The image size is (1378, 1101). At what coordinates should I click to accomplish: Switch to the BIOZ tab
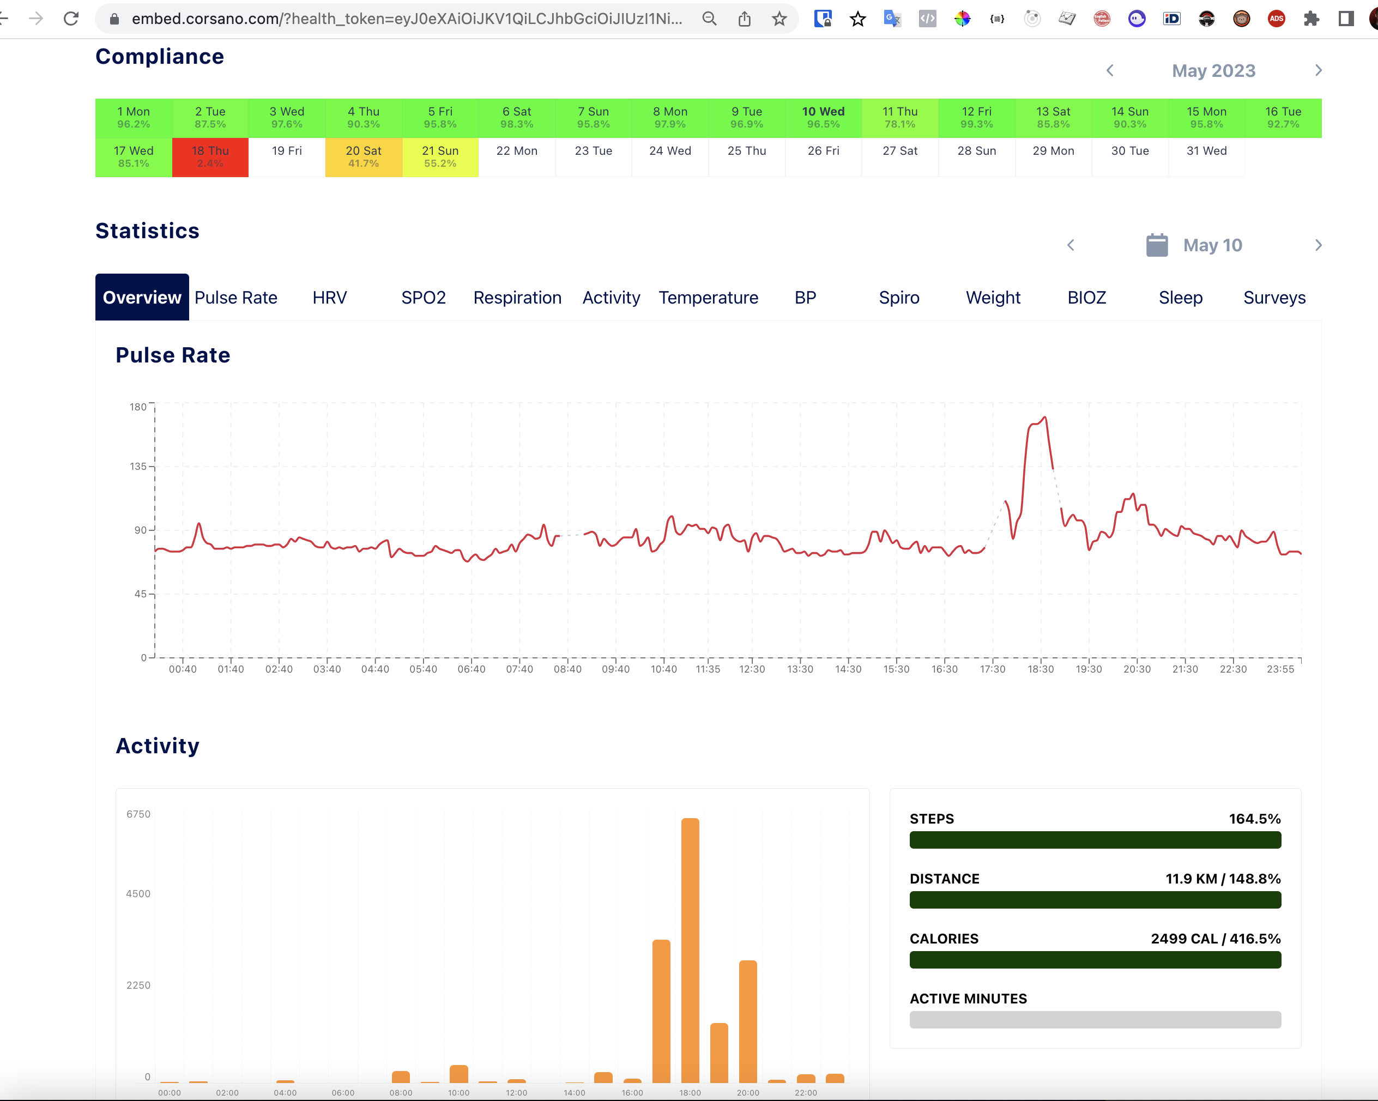click(1086, 297)
